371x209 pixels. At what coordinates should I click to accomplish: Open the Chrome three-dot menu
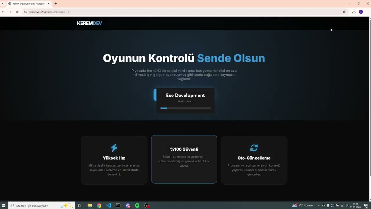[368, 12]
